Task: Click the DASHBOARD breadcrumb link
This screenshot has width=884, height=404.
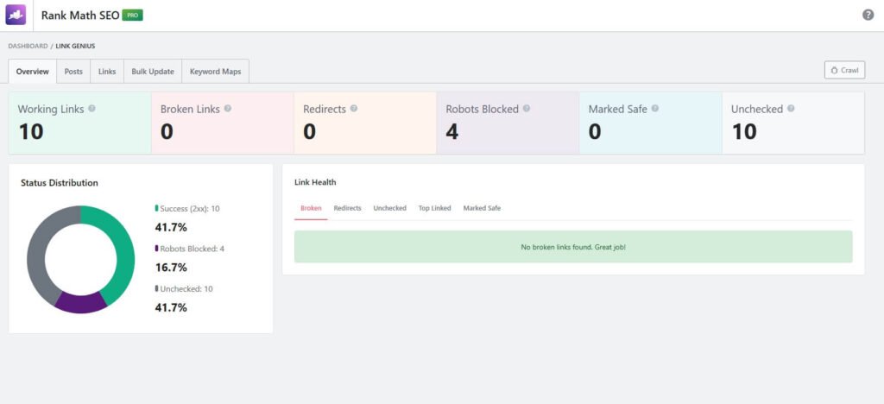Action: 28,47
